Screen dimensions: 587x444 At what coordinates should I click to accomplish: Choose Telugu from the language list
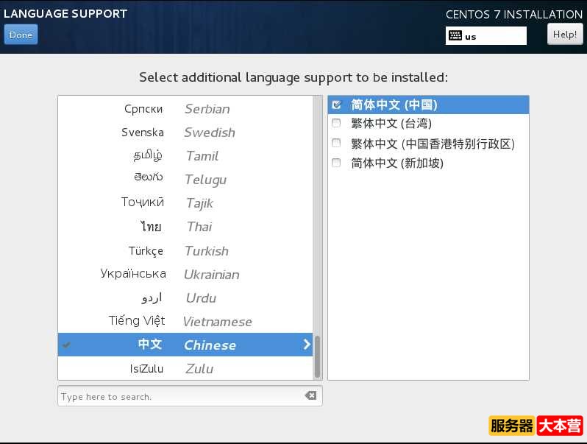click(x=185, y=180)
